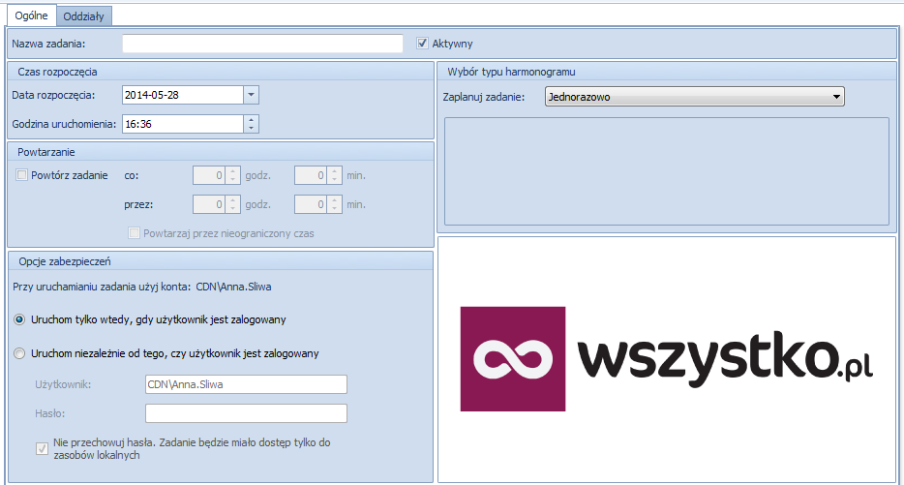Switch to the Ogólne tab
The width and height of the screenshot is (904, 485).
[31, 15]
